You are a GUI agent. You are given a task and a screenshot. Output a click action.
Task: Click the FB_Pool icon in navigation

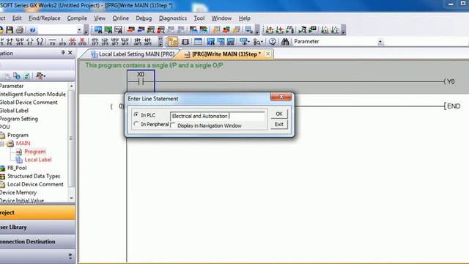(x=3, y=168)
